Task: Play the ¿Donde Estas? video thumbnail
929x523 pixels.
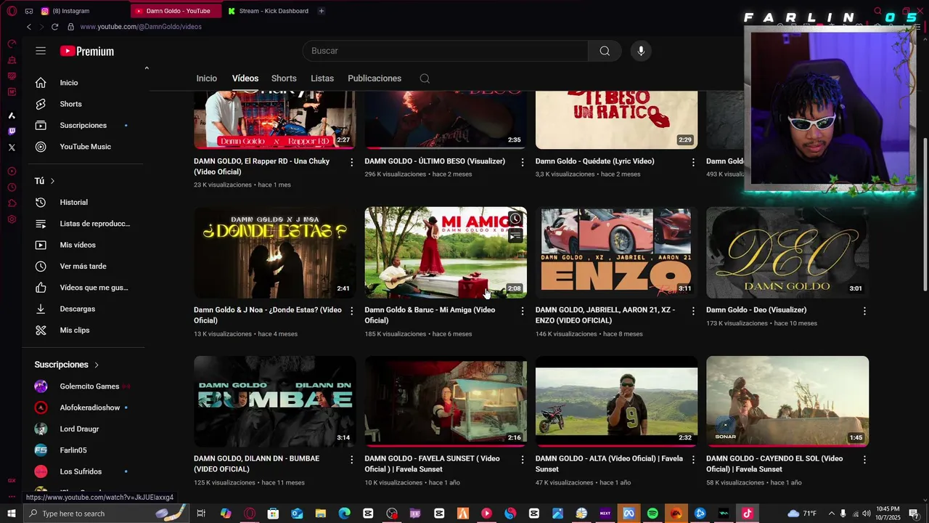Action: 274,253
